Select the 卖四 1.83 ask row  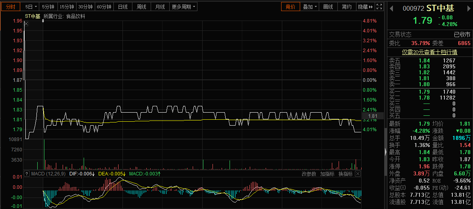click(430, 66)
